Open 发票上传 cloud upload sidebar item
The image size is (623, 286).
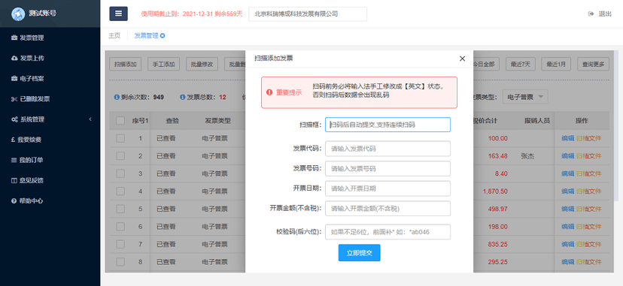pos(27,59)
